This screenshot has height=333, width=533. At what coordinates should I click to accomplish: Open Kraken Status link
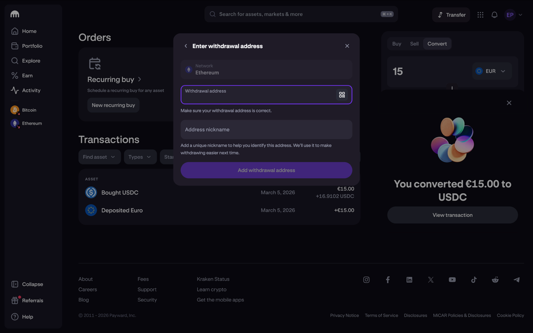213,279
